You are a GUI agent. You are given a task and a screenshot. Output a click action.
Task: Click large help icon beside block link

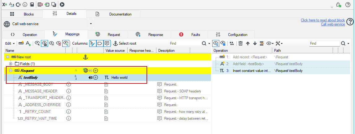click(x=350, y=22)
